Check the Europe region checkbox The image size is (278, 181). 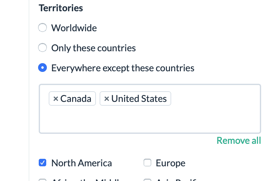[147, 163]
